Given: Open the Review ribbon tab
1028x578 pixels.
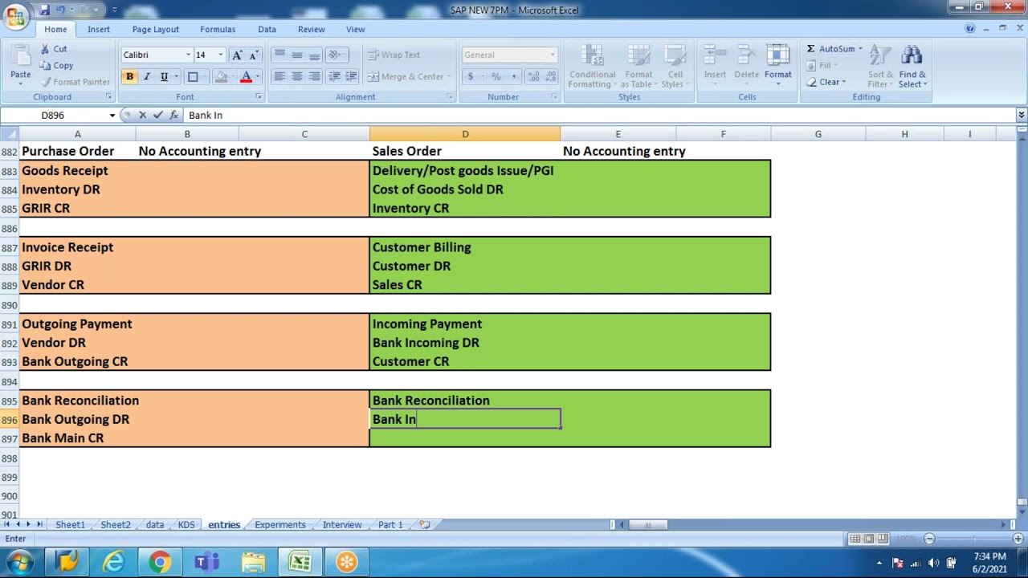Looking at the screenshot, I should [x=312, y=29].
